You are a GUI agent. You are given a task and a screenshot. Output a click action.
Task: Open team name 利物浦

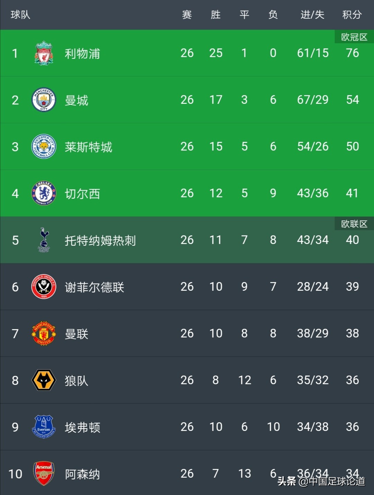pos(82,54)
